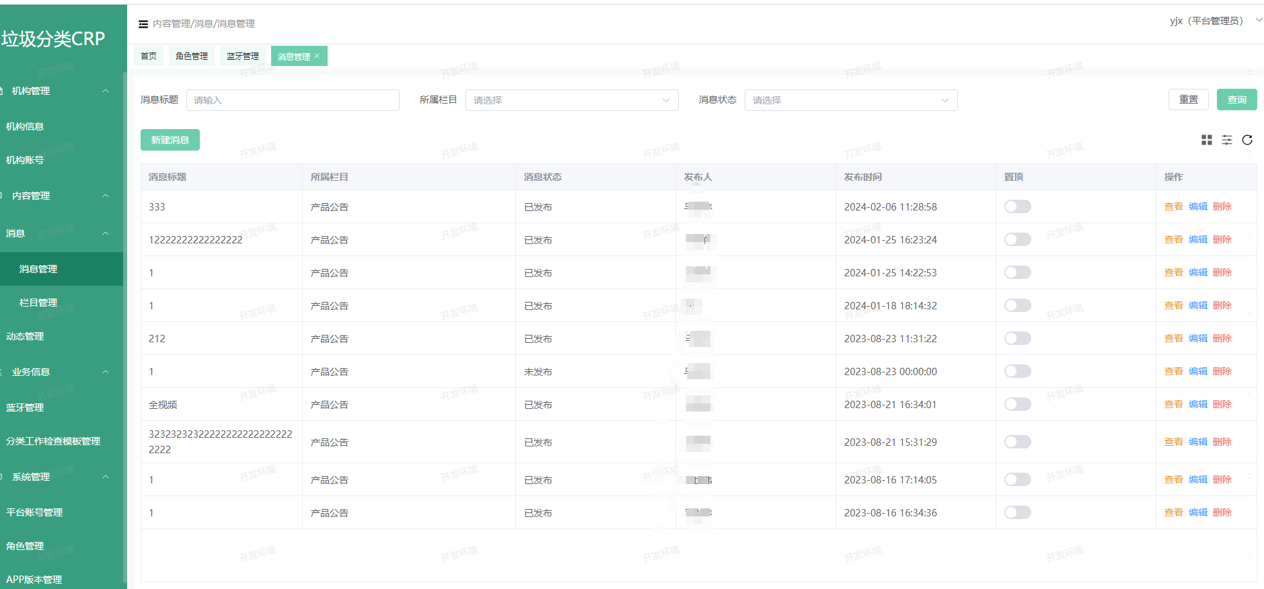Toggle 置顶 for the 未发布 row
This screenshot has width=1264, height=589.
tap(1017, 371)
